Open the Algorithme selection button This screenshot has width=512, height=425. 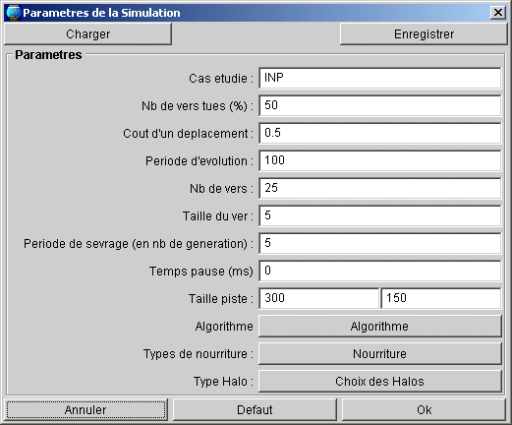click(380, 327)
